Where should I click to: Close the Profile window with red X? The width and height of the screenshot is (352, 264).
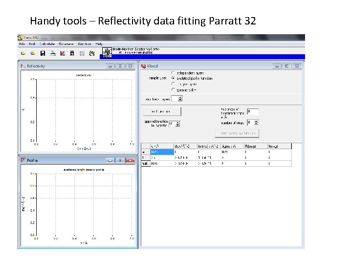click(130, 160)
